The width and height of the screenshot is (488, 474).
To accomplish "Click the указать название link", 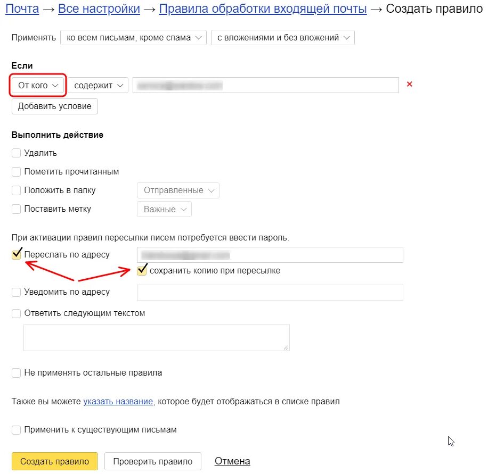I will coord(118,402).
